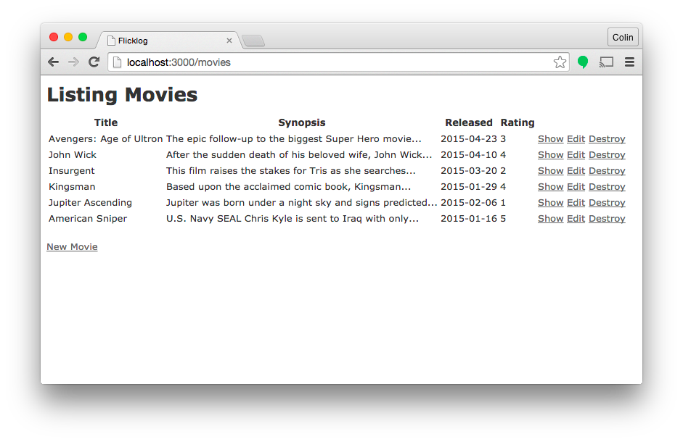Select the title cell American Sniper
This screenshot has width=683, height=442.
(88, 218)
